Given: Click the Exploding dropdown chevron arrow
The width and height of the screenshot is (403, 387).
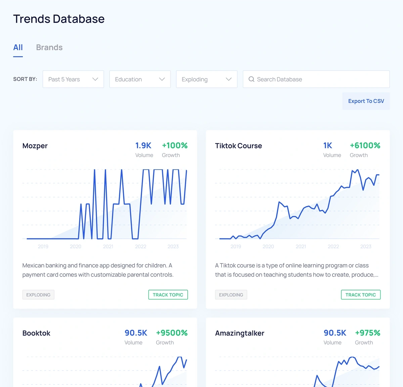Looking at the screenshot, I should tap(229, 79).
